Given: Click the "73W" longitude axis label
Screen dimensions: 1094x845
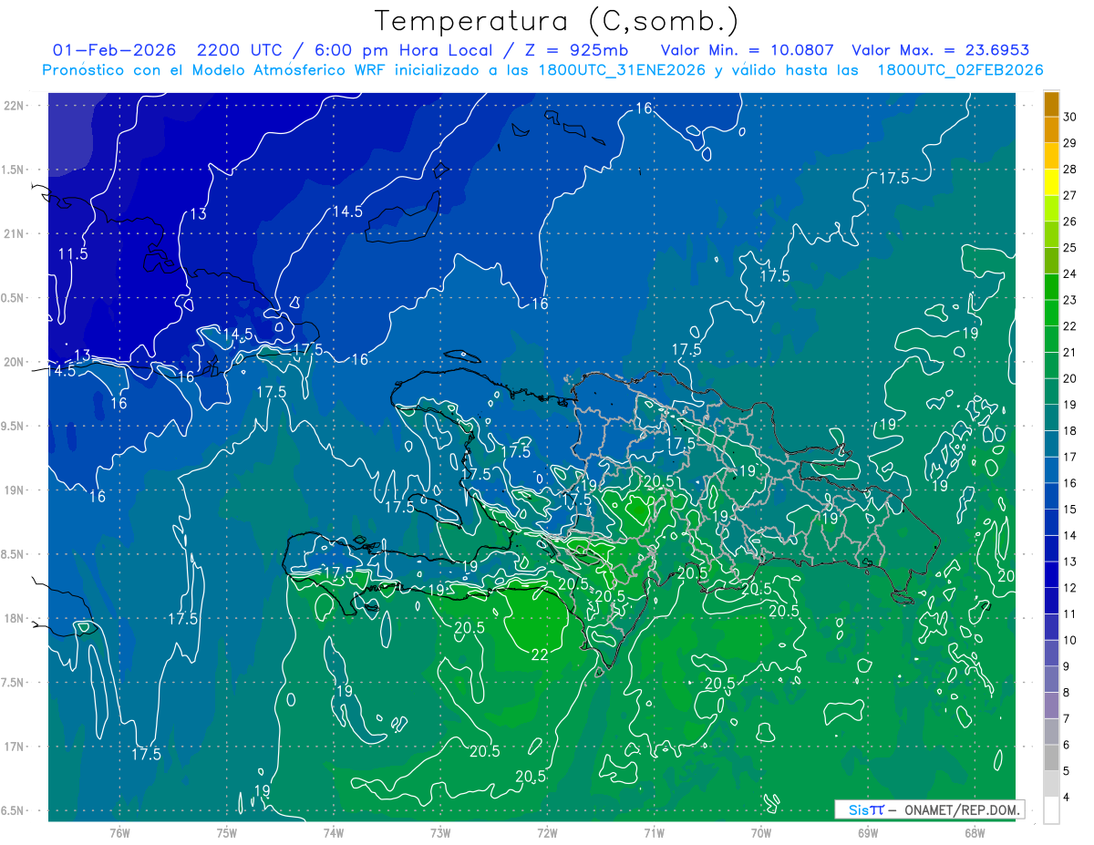Looking at the screenshot, I should [440, 833].
